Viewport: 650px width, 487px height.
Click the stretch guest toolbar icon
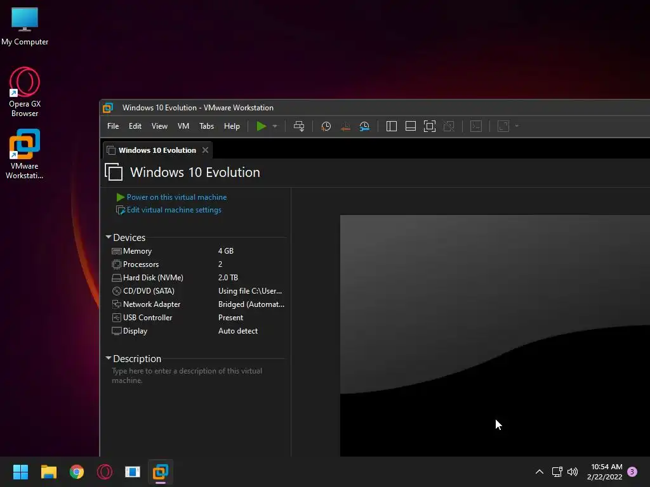tap(503, 126)
